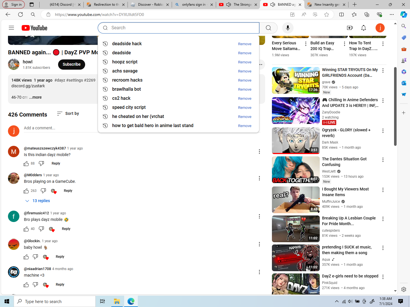Open options for @Glockin. comment
Screen dimensions: 410x307
click(259, 244)
